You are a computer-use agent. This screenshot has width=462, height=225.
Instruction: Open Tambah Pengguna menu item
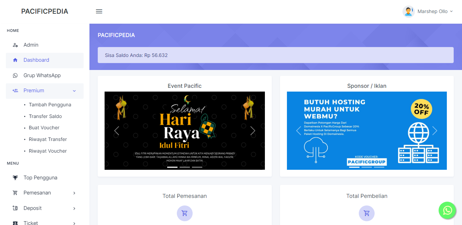coord(50,105)
